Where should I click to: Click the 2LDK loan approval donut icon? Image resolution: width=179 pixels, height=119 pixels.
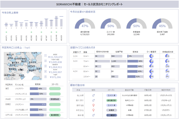pyautogui.click(x=151, y=56)
